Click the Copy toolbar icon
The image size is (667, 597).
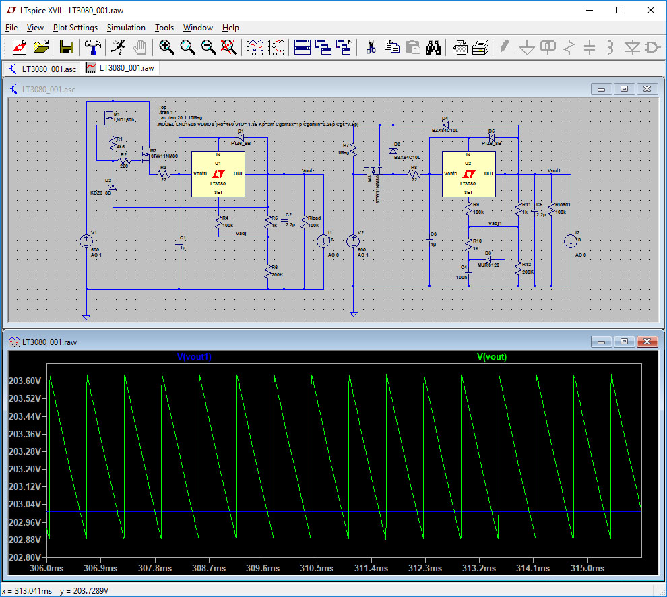(x=391, y=46)
